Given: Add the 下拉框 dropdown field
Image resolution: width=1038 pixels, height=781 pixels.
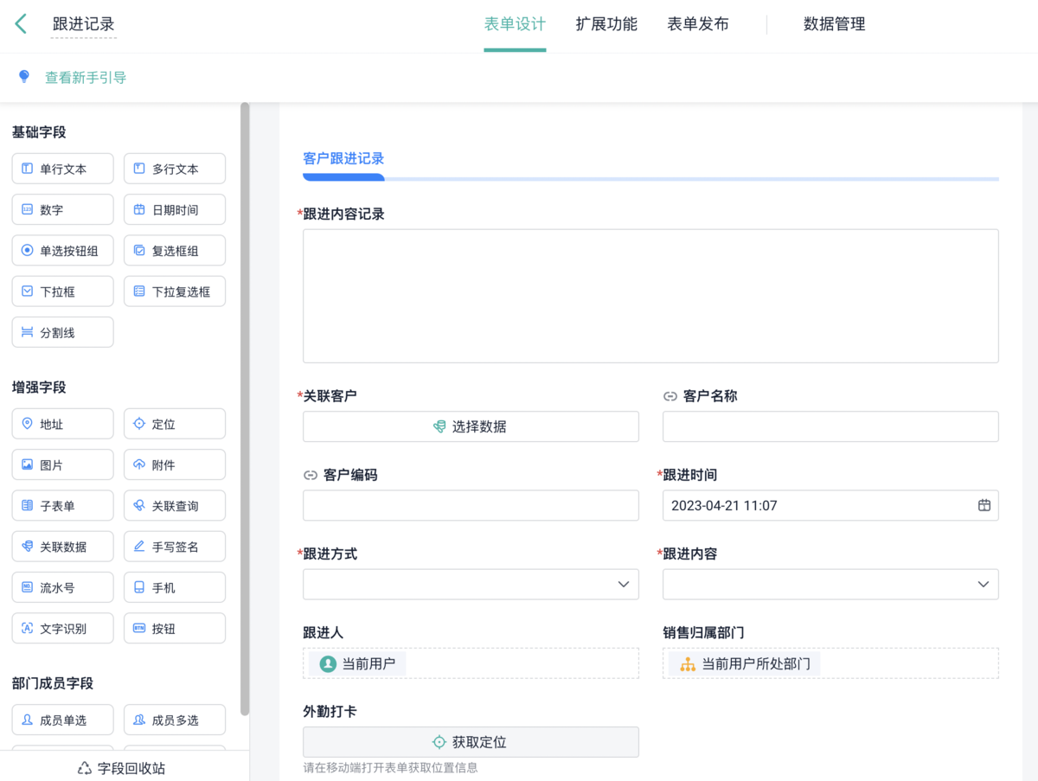Looking at the screenshot, I should tap(62, 291).
